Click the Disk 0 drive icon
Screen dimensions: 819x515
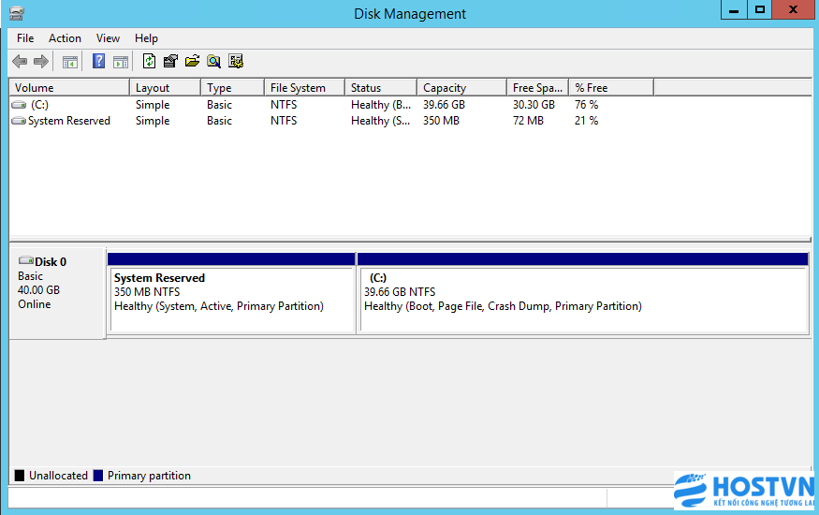(x=26, y=260)
